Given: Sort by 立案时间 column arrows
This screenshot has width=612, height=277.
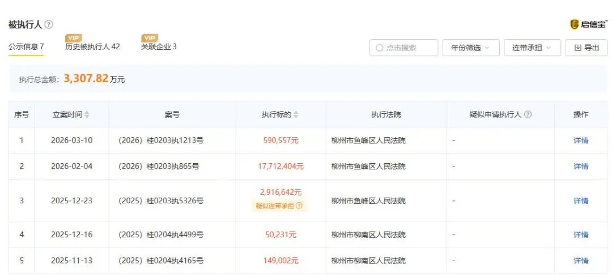Looking at the screenshot, I should (87, 114).
